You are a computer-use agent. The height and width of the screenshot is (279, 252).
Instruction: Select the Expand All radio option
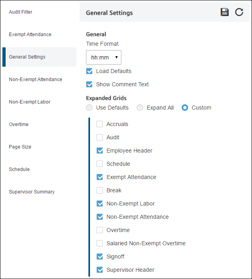coord(140,108)
